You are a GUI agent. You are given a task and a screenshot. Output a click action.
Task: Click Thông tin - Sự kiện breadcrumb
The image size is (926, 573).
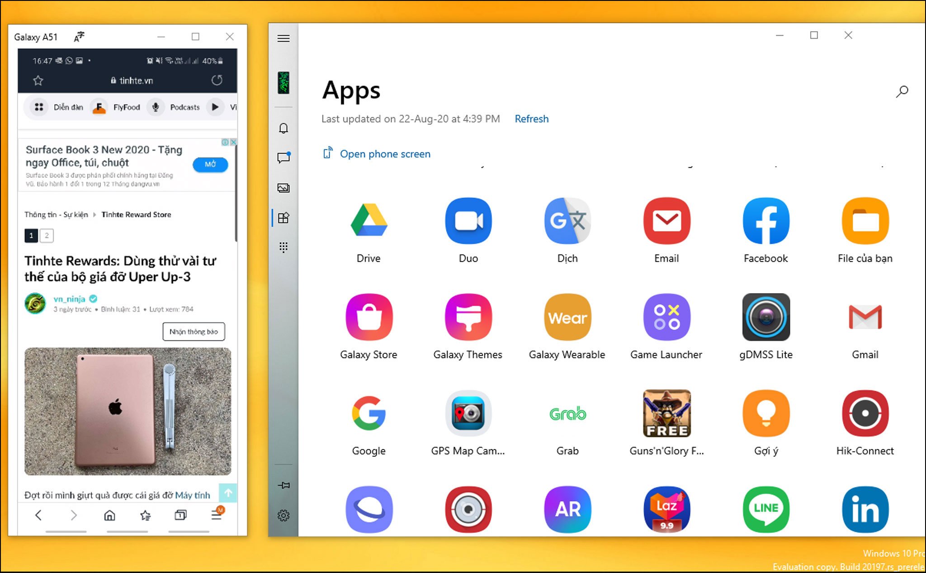[x=56, y=214]
